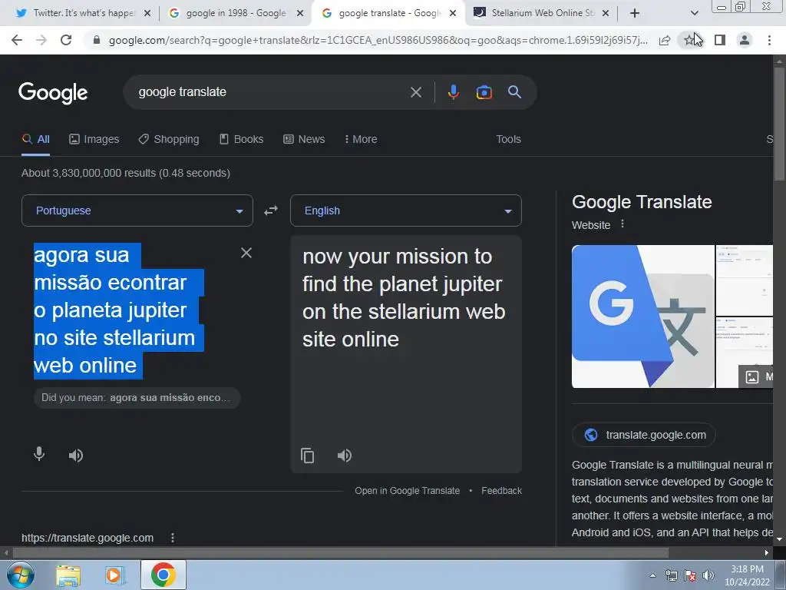Show hidden system tray icons

click(x=652, y=575)
